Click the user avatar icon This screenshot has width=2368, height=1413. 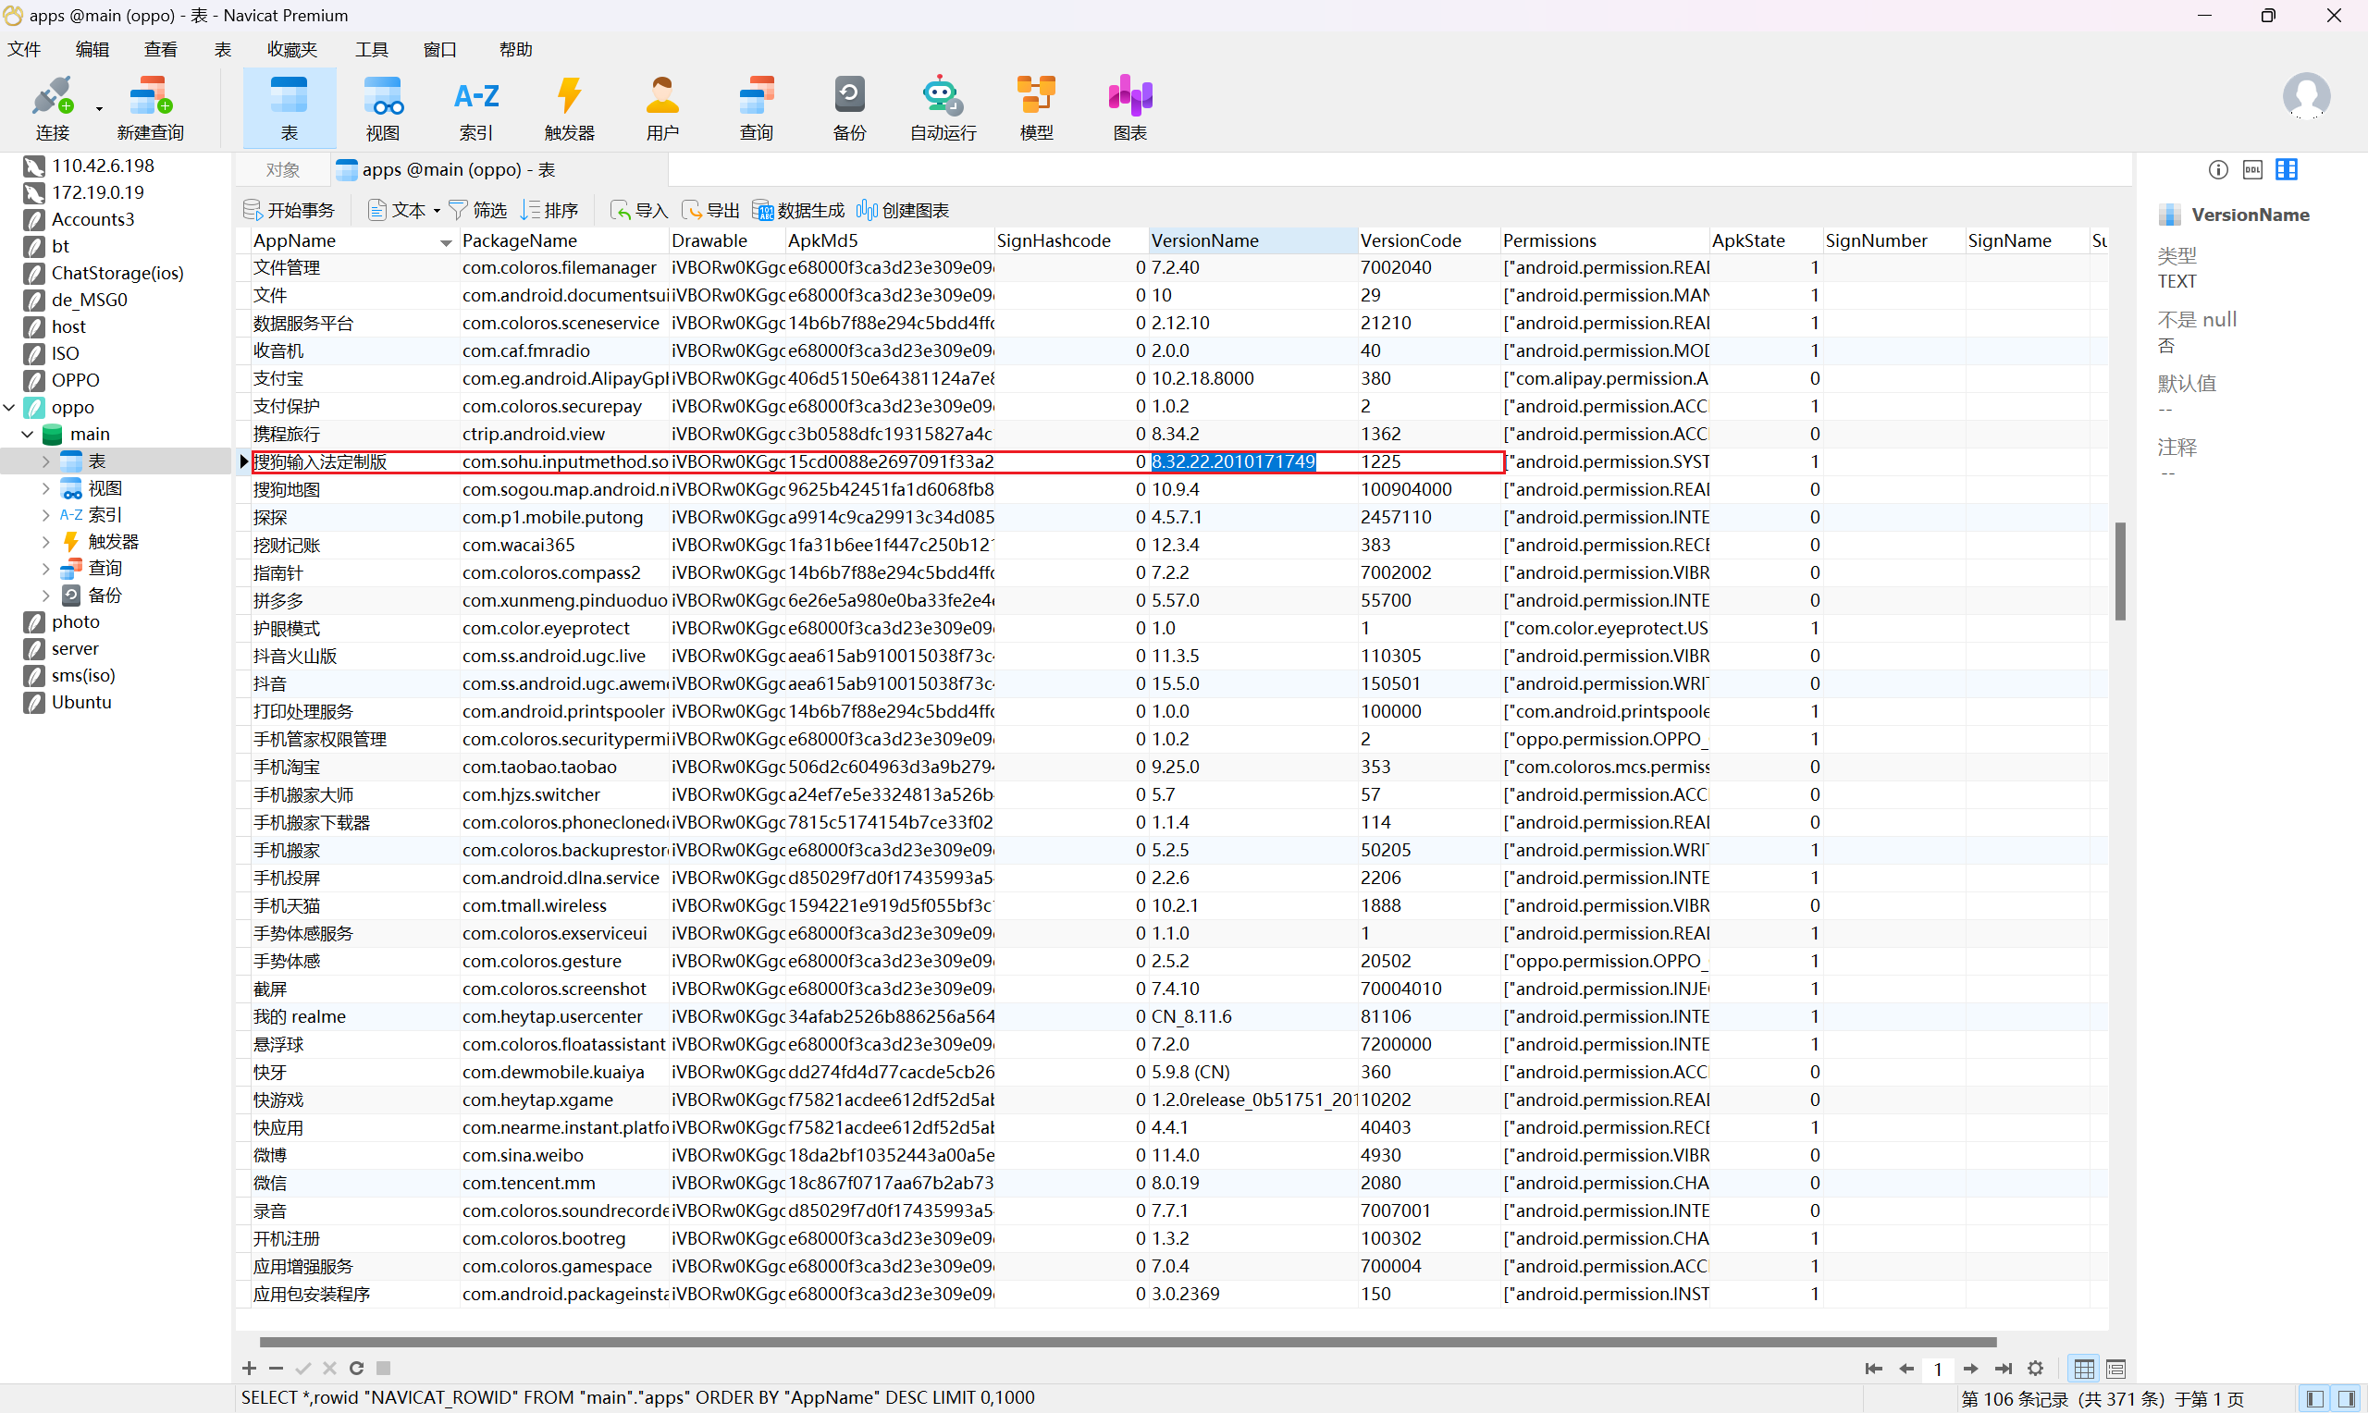(2306, 96)
